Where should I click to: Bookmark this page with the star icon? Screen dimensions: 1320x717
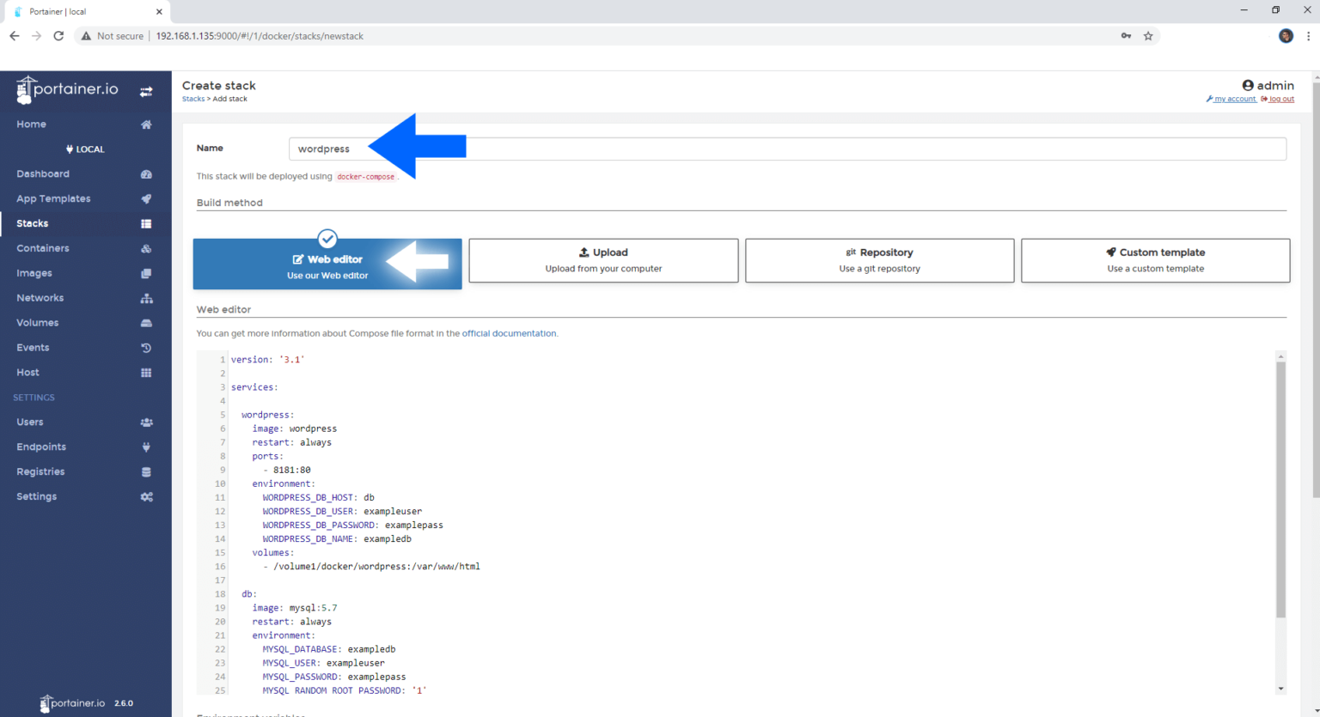1148,36
